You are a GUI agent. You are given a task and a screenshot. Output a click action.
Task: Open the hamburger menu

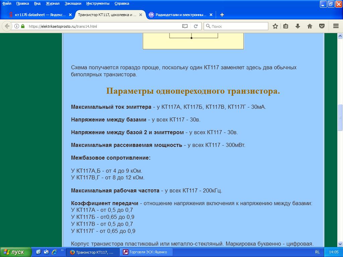[336, 26]
